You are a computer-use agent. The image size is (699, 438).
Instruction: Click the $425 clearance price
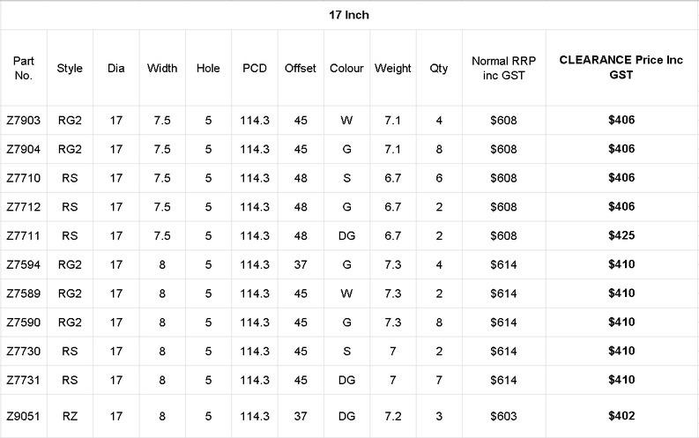pos(621,236)
